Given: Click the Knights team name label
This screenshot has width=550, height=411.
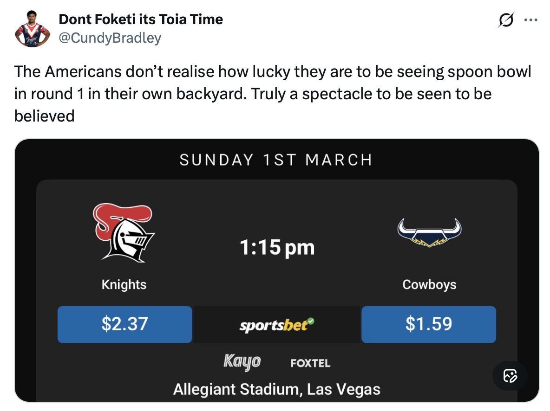Looking at the screenshot, I should pyautogui.click(x=124, y=284).
